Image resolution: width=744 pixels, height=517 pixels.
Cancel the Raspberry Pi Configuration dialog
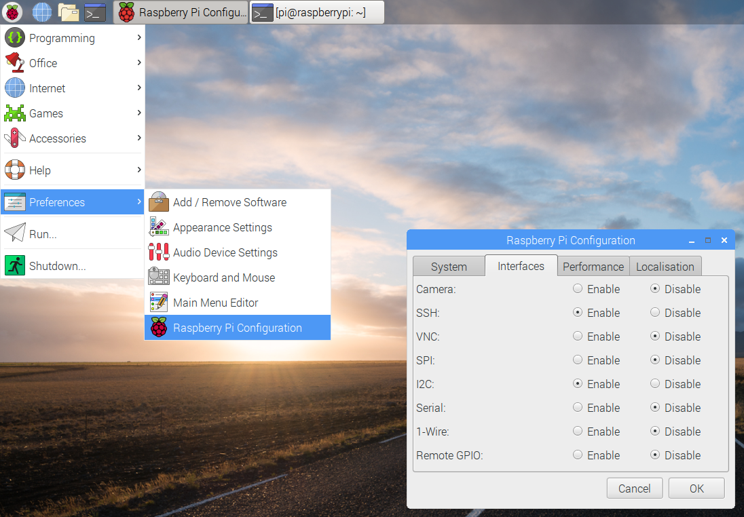pyautogui.click(x=635, y=488)
